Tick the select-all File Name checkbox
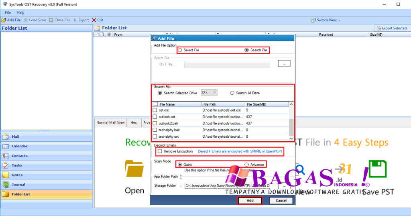This screenshot has height=216, width=411. (x=156, y=104)
